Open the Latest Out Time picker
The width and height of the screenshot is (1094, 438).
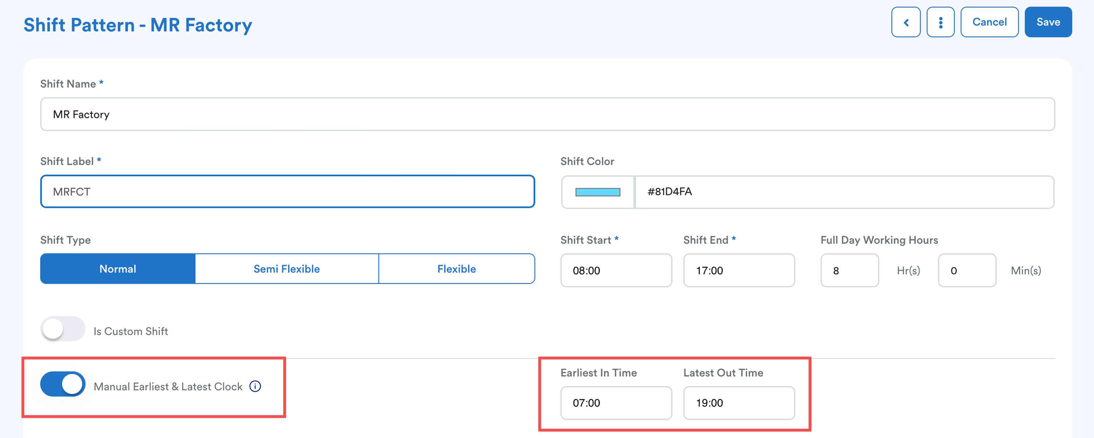(x=739, y=403)
